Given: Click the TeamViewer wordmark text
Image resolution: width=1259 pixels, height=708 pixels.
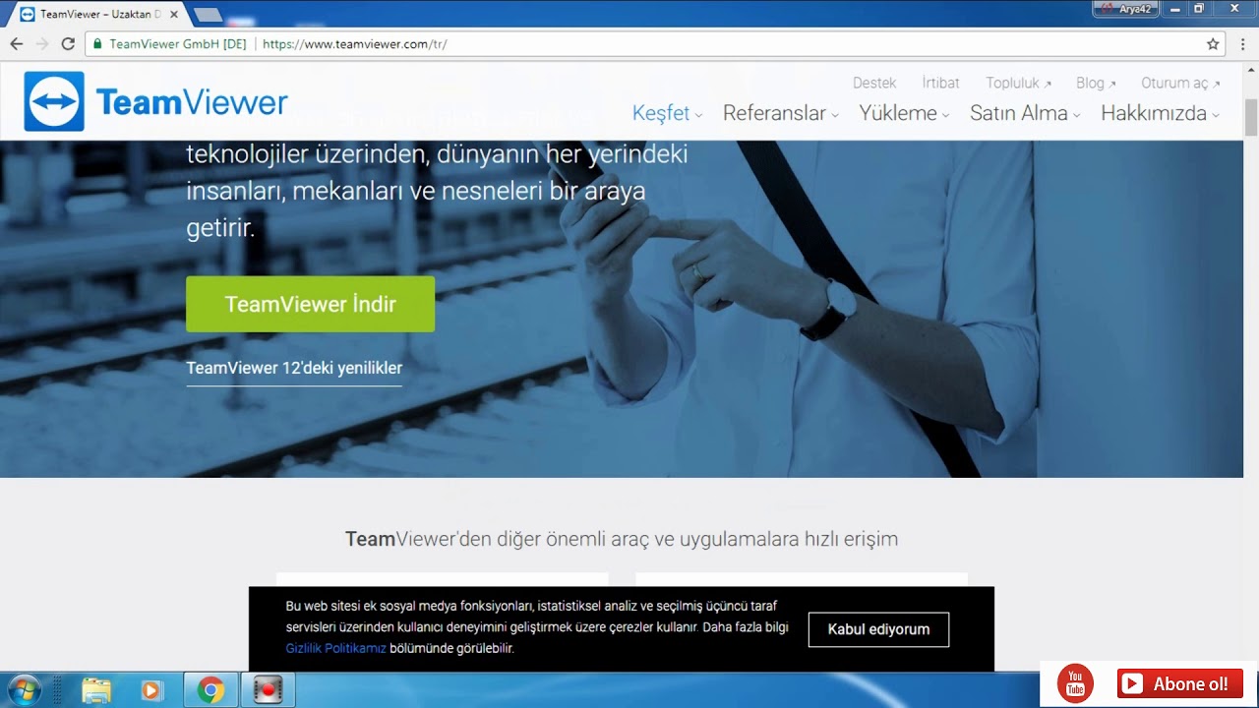Looking at the screenshot, I should pyautogui.click(x=192, y=102).
